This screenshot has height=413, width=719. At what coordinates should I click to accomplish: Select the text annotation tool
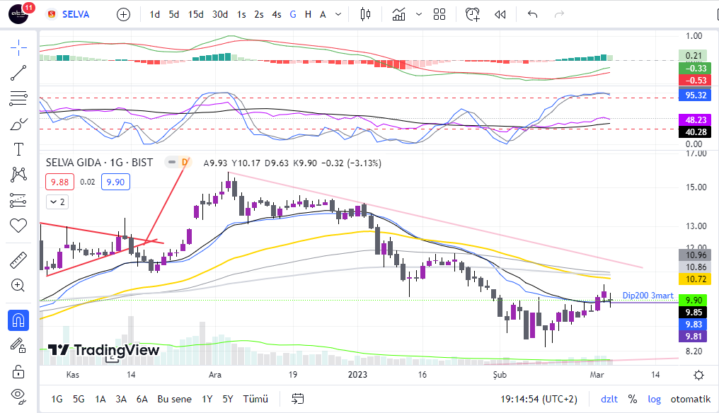point(18,149)
